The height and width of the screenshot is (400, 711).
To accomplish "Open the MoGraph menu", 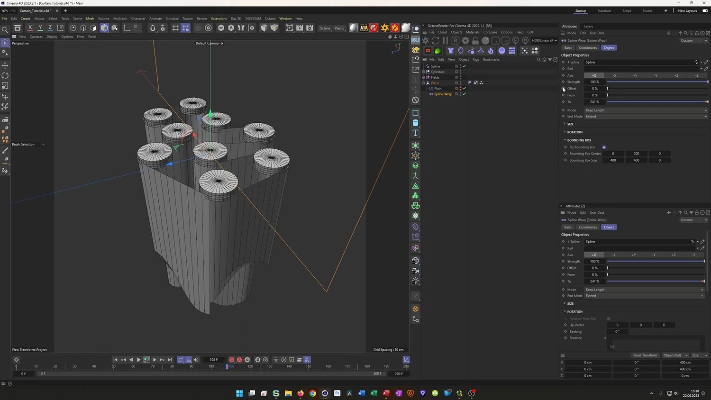I will point(120,18).
